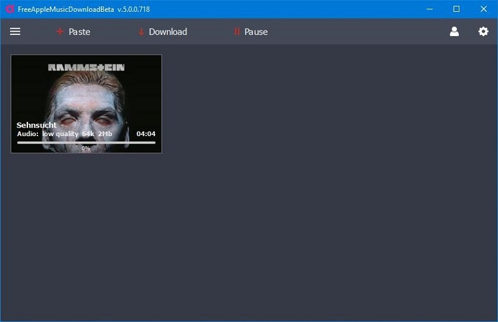Open the user account icon
The image size is (498, 322).
tap(454, 32)
